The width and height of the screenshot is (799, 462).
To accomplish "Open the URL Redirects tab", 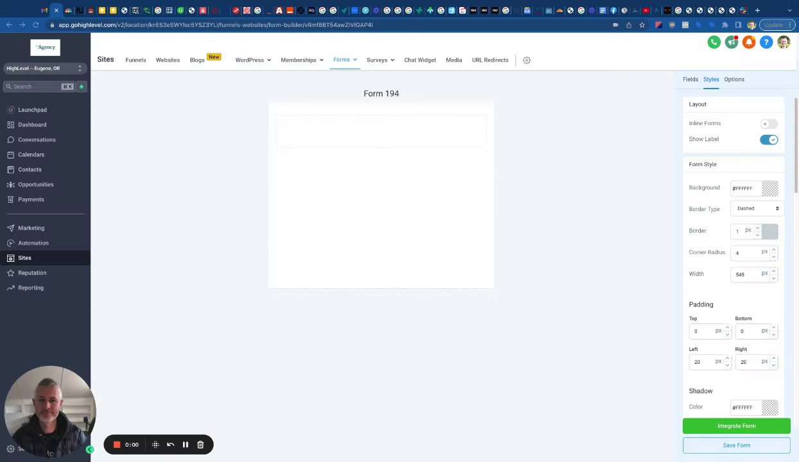I will pyautogui.click(x=490, y=60).
